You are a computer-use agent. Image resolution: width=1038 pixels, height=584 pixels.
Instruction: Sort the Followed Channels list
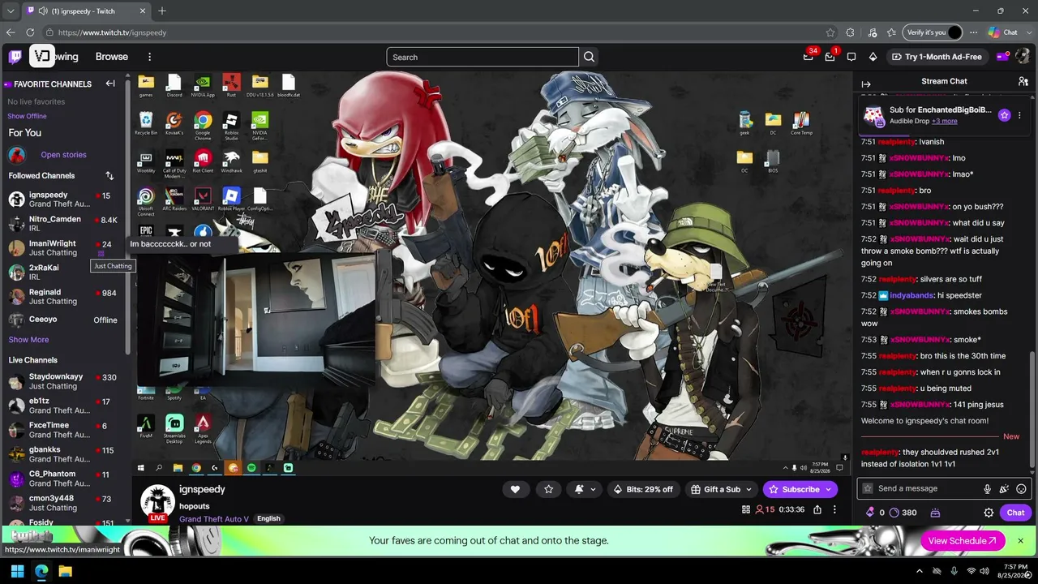(109, 176)
